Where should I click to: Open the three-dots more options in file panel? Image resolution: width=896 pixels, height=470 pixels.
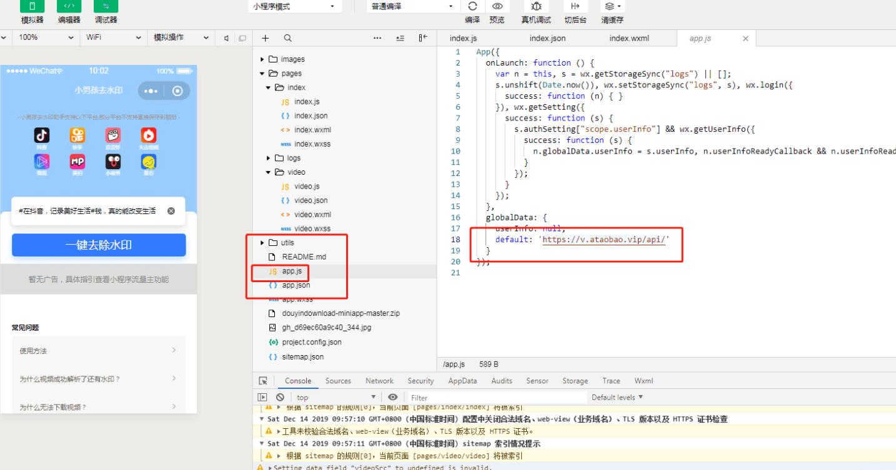click(377, 38)
